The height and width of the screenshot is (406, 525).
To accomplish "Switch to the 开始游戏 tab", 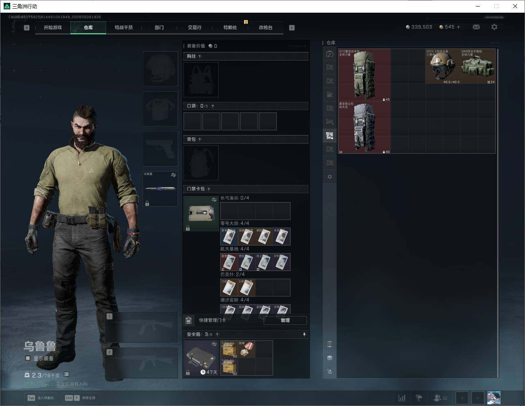I will point(53,27).
